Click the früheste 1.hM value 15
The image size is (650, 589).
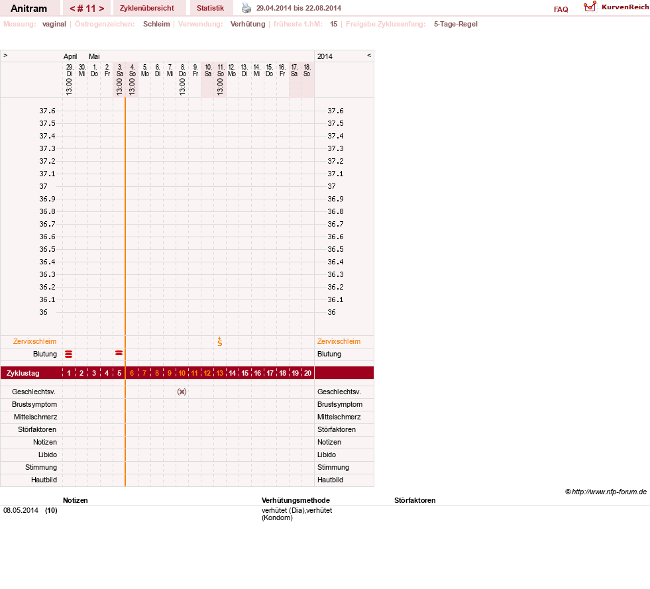pos(334,24)
